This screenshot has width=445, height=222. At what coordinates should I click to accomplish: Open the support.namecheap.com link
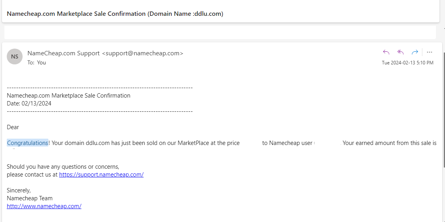coord(101,175)
